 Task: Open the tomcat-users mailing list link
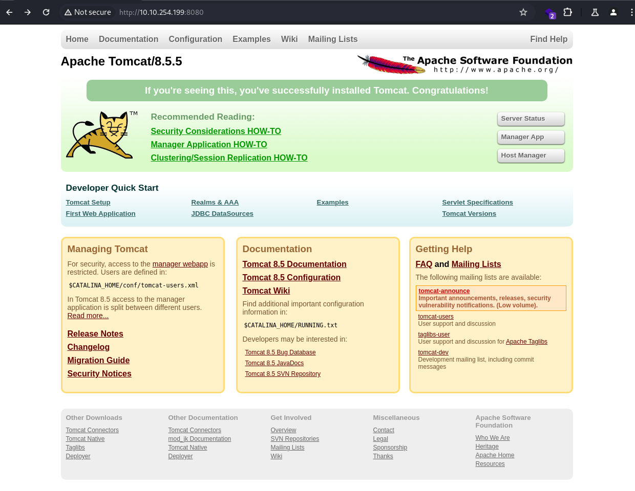coord(436,317)
